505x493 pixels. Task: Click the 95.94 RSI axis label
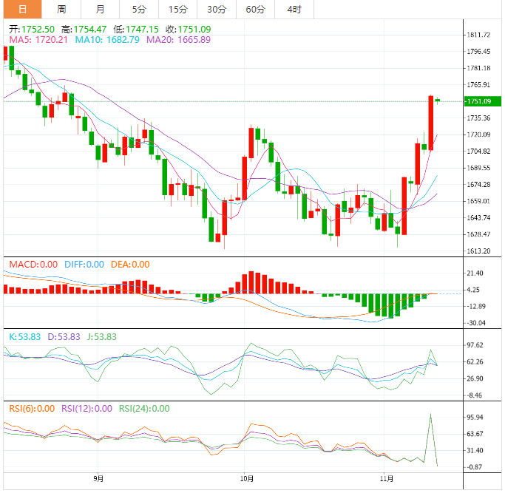(x=475, y=418)
